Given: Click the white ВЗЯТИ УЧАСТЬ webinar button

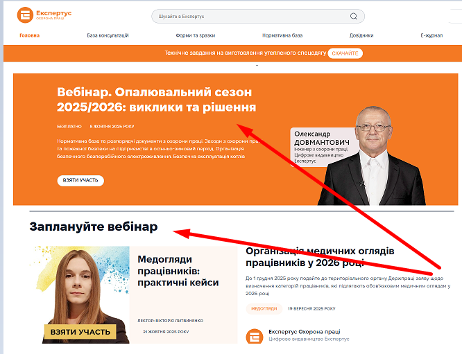Looking at the screenshot, I should click(x=80, y=180).
